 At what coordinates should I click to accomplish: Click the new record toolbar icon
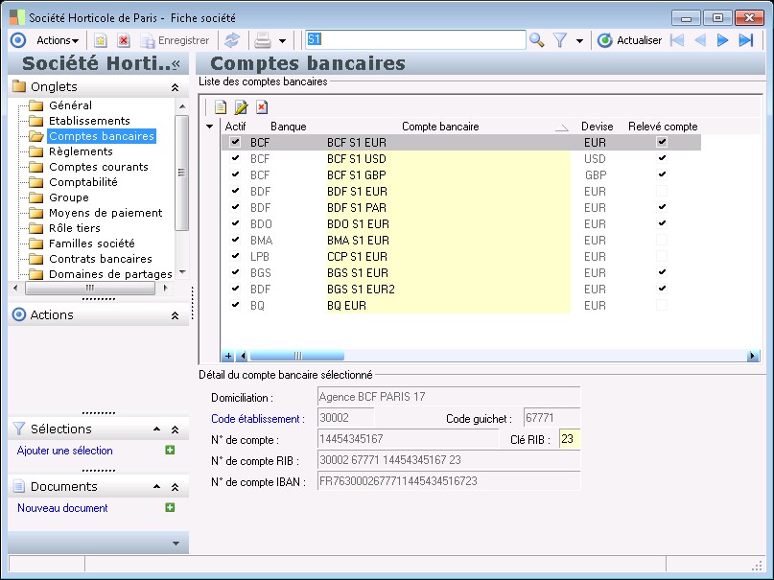(x=100, y=40)
